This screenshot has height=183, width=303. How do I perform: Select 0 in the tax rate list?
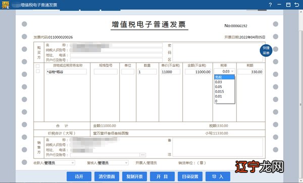[x=224, y=101]
